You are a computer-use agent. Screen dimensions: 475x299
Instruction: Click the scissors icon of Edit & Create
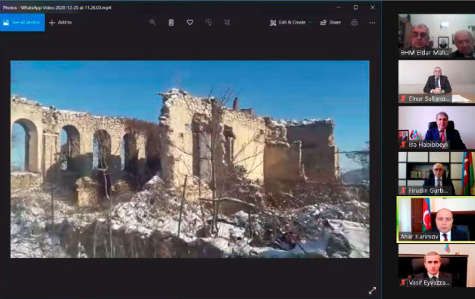coord(273,23)
